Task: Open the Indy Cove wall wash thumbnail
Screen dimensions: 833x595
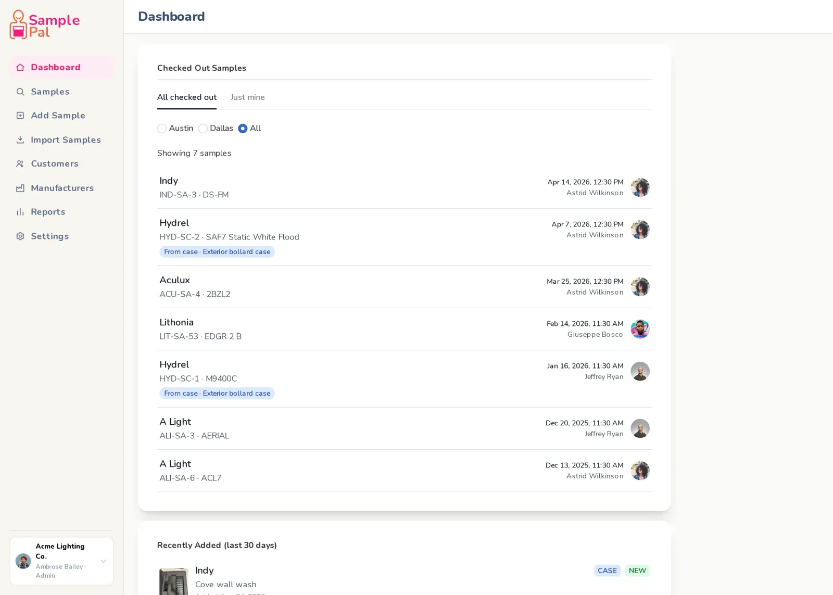Action: [174, 581]
